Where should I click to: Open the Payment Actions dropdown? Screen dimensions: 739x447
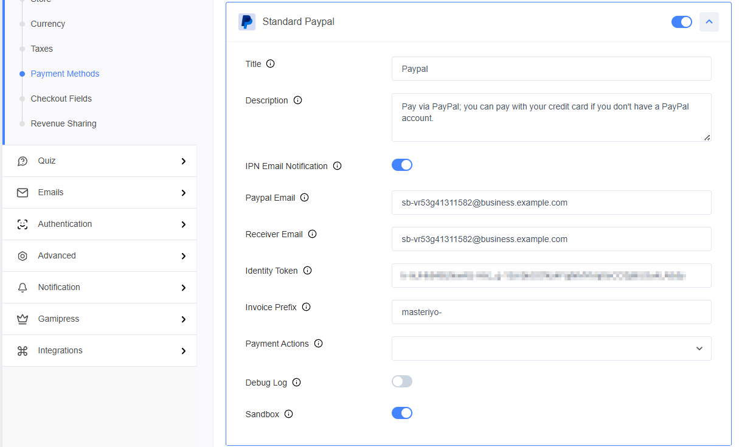552,348
